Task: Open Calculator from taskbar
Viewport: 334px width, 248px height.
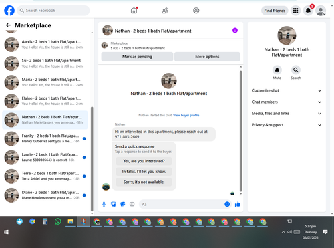Action: click(x=45, y=221)
